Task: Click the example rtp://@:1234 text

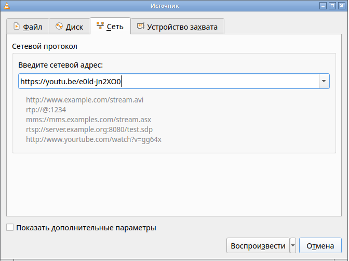Action: (46, 110)
